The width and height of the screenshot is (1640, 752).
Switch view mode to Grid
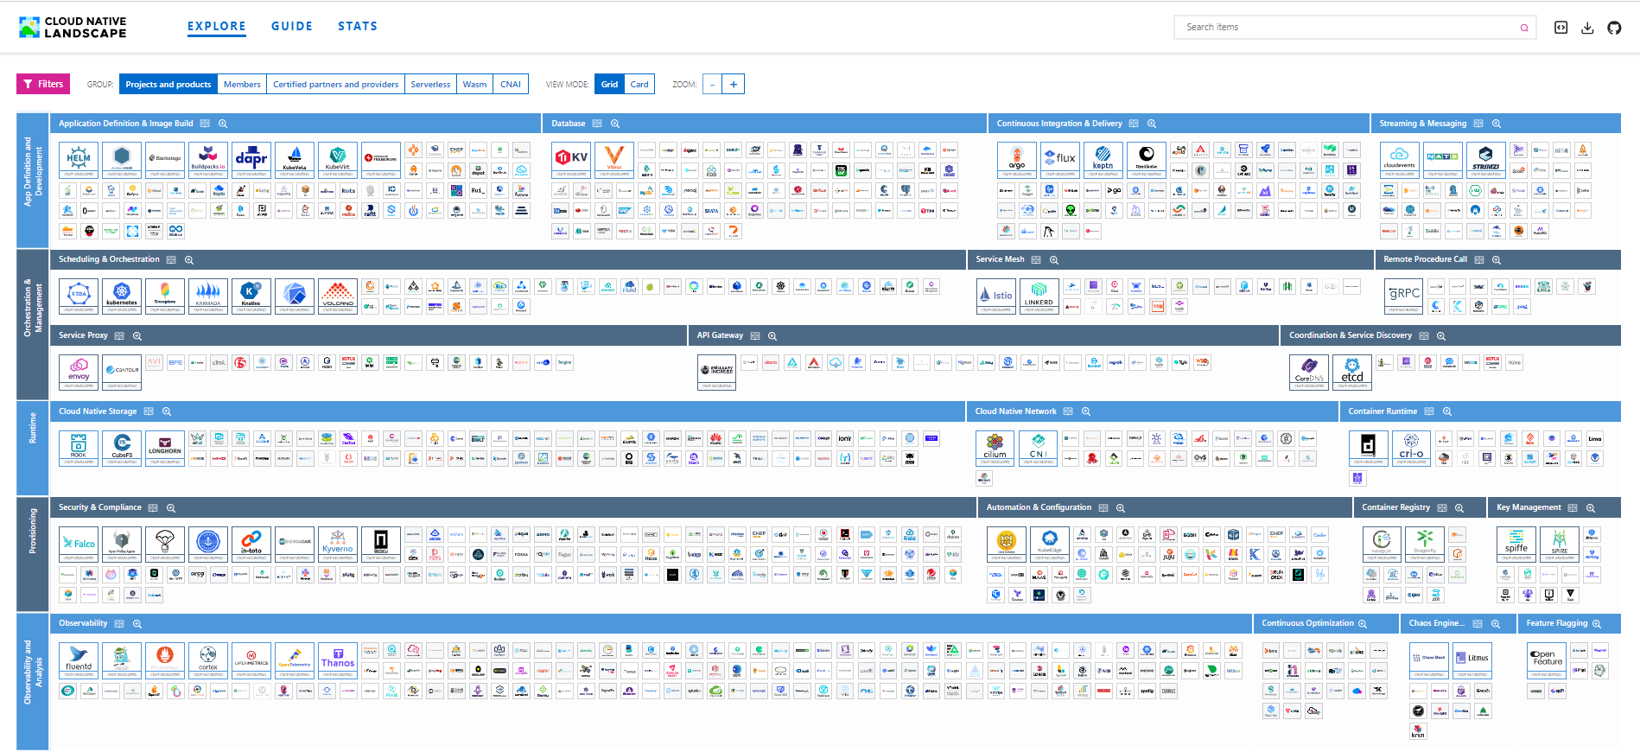pos(609,85)
